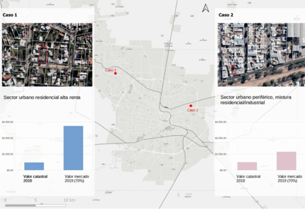Viewport: 305px width, 209px height.
Task: Select the Caso 1 red map marker
Action: click(x=116, y=74)
